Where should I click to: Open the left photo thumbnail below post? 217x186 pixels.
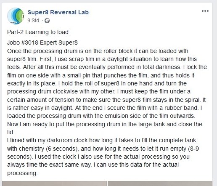[54, 183]
